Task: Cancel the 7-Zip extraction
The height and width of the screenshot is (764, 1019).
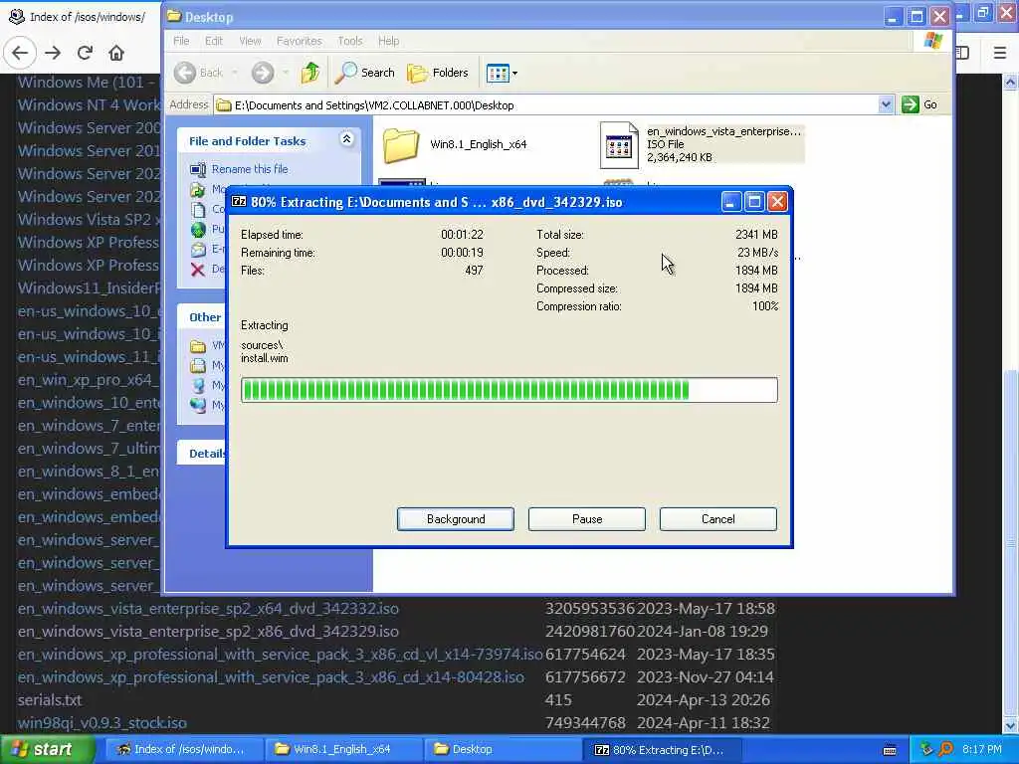Action: [718, 519]
